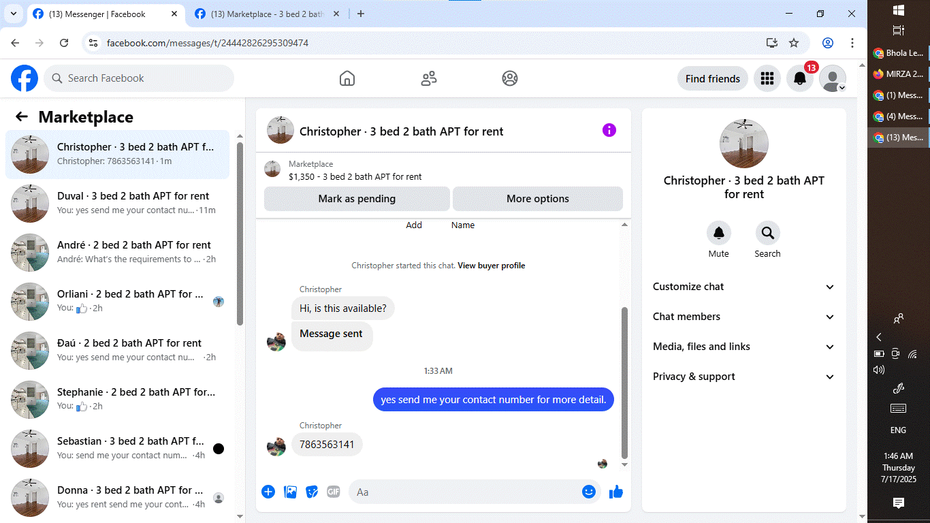
Task: Open View buyer profile link
Action: [x=492, y=266]
